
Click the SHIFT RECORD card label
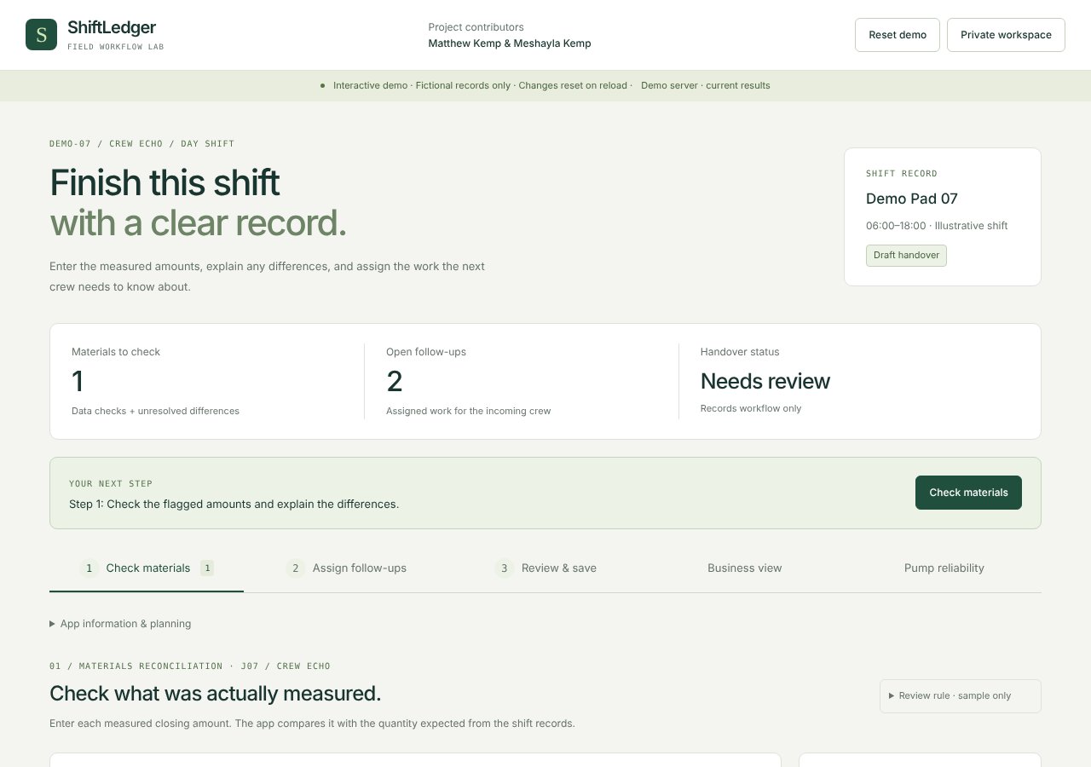click(902, 174)
